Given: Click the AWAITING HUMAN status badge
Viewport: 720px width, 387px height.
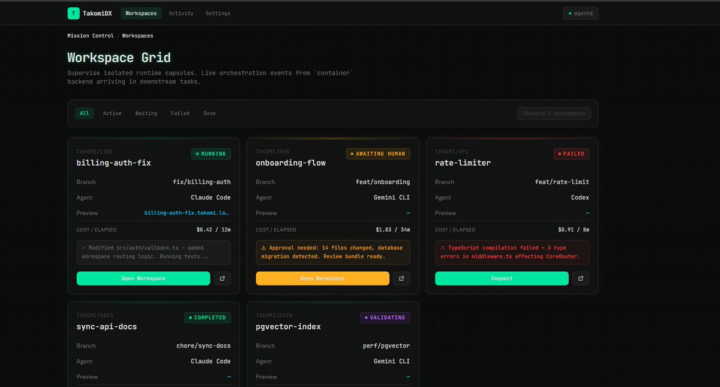Looking at the screenshot, I should pos(378,154).
